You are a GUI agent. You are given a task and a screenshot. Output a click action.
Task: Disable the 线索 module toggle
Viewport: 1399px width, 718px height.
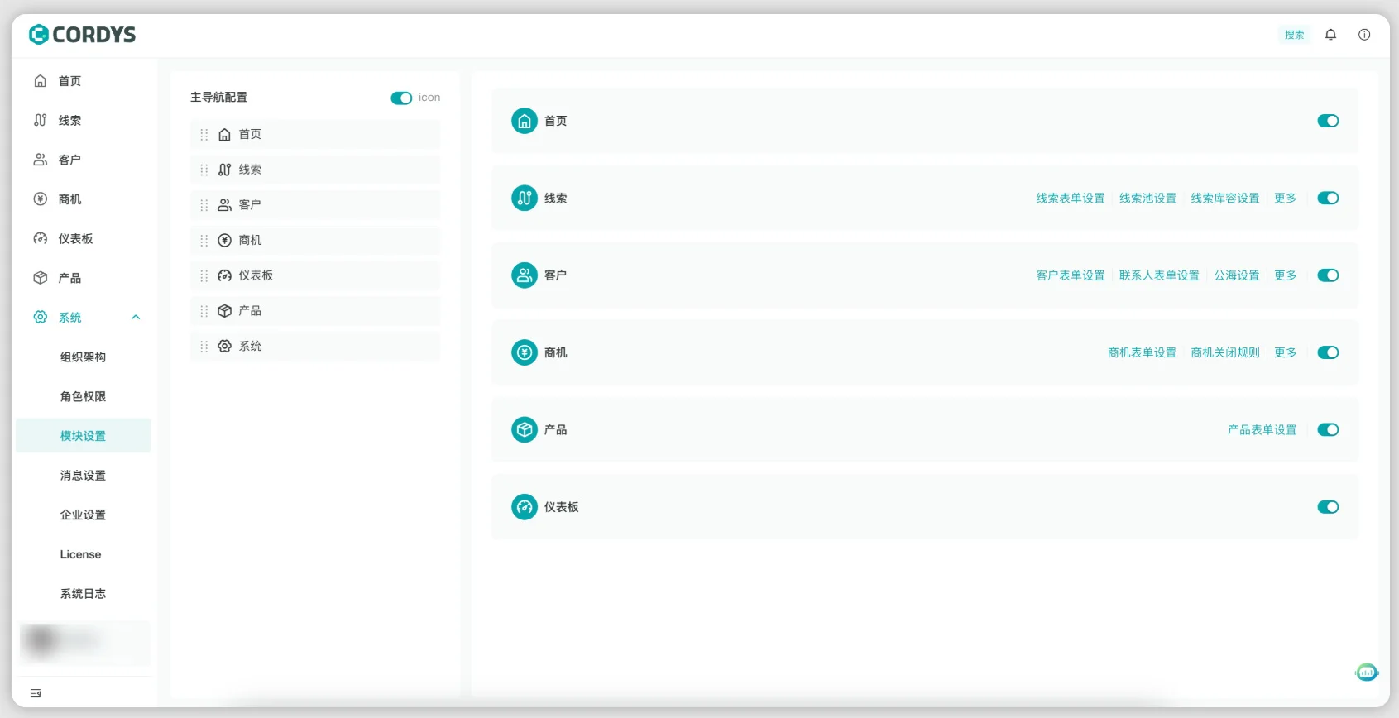[1328, 198]
